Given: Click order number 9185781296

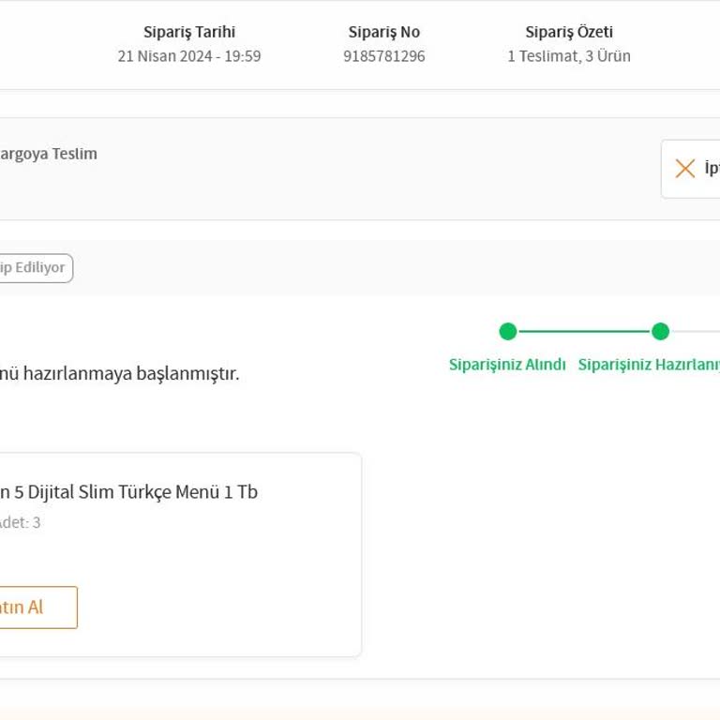Looking at the screenshot, I should pyautogui.click(x=383, y=56).
